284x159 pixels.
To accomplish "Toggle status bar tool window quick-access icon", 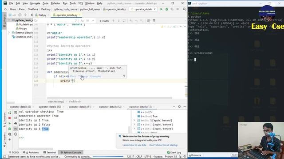I will (4, 157).
